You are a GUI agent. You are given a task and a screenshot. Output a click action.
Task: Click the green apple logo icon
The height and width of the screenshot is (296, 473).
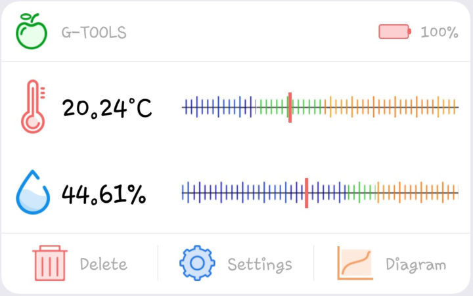[32, 32]
